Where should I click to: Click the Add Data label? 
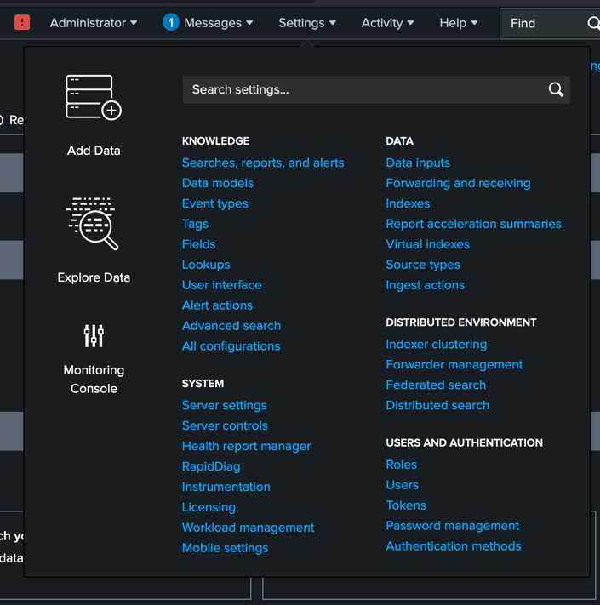[94, 151]
